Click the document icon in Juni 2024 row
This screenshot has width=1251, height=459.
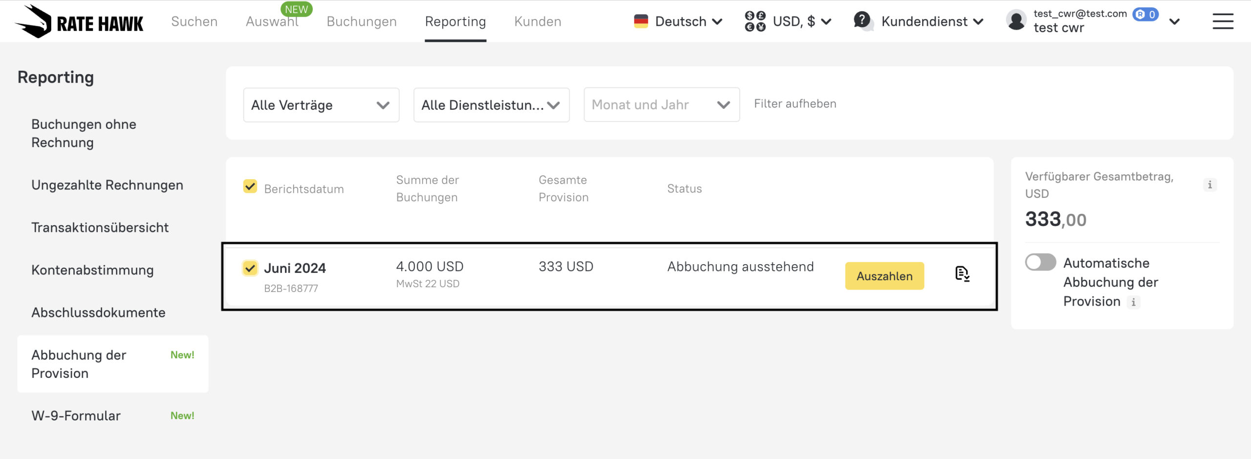point(962,274)
